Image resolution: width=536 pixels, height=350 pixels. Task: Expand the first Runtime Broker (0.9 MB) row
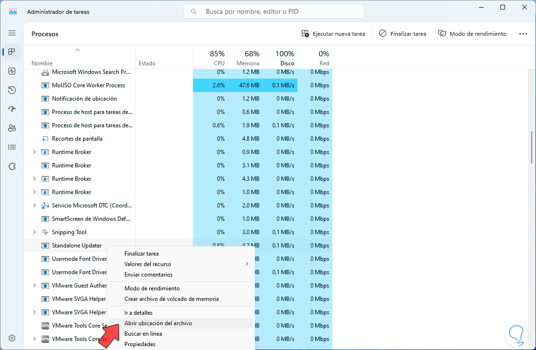(x=34, y=152)
